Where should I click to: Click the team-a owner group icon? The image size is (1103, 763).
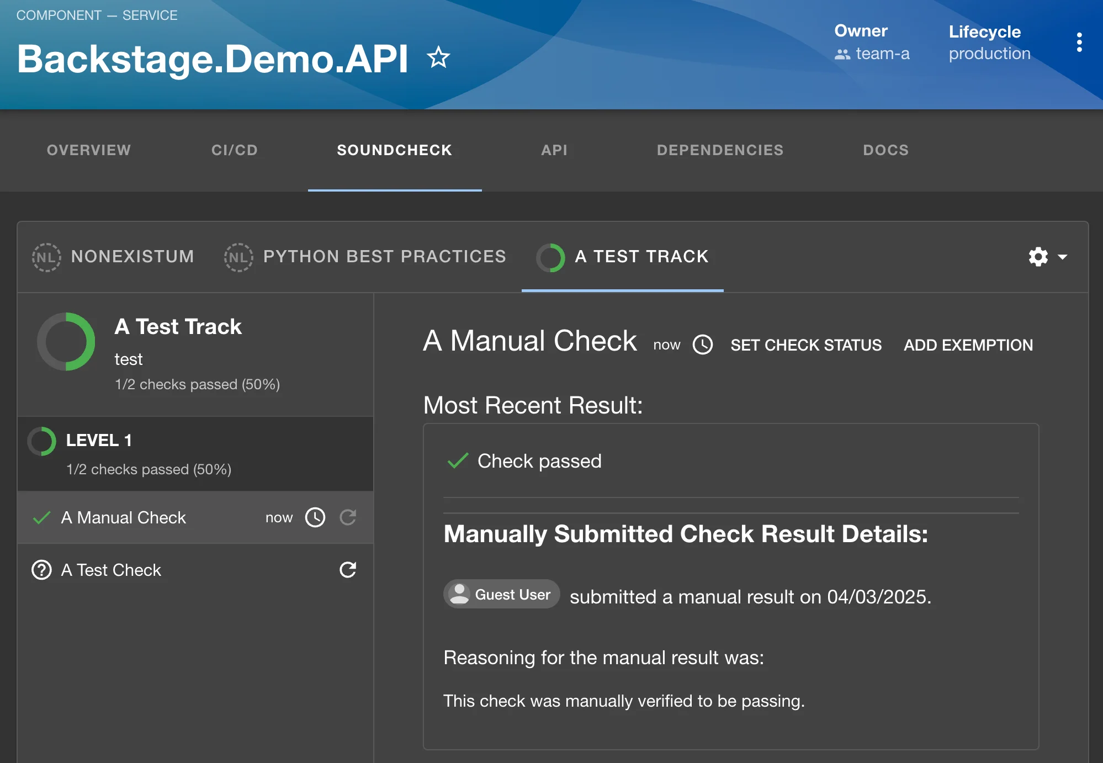coord(842,54)
